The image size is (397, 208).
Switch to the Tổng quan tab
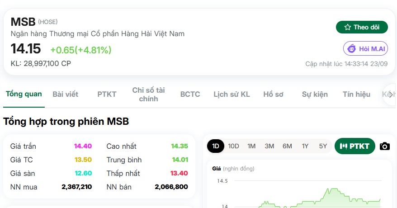tap(24, 94)
